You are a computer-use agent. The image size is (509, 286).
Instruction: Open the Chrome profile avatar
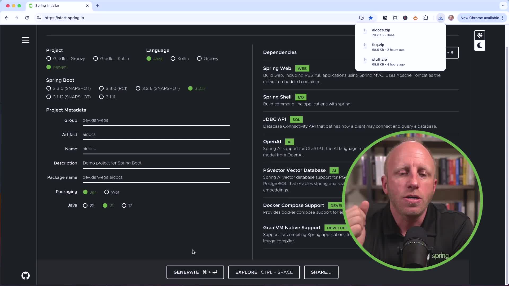point(451,18)
